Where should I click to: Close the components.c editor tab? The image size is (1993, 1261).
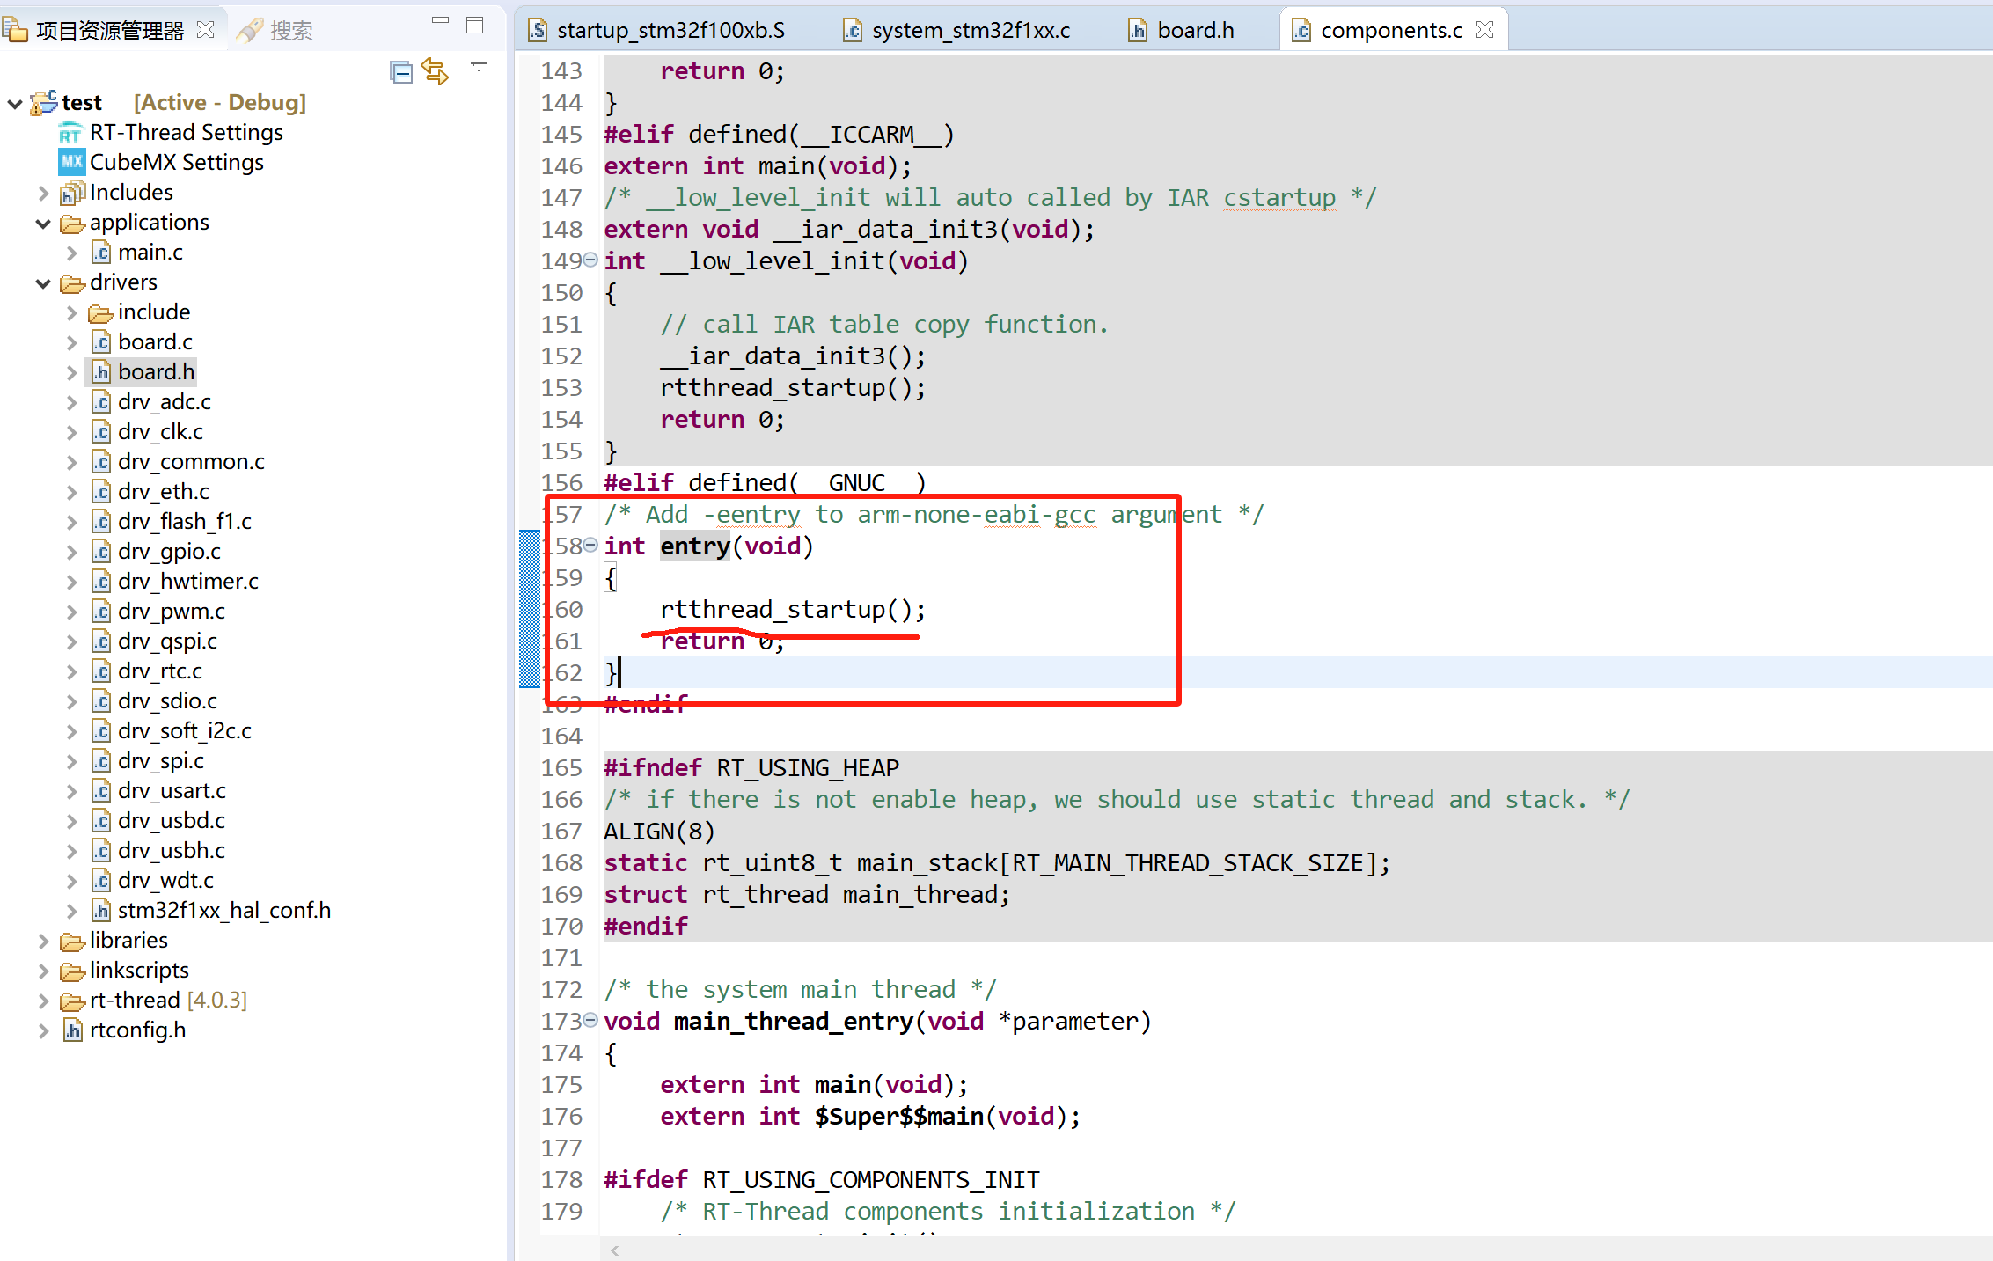1485,30
